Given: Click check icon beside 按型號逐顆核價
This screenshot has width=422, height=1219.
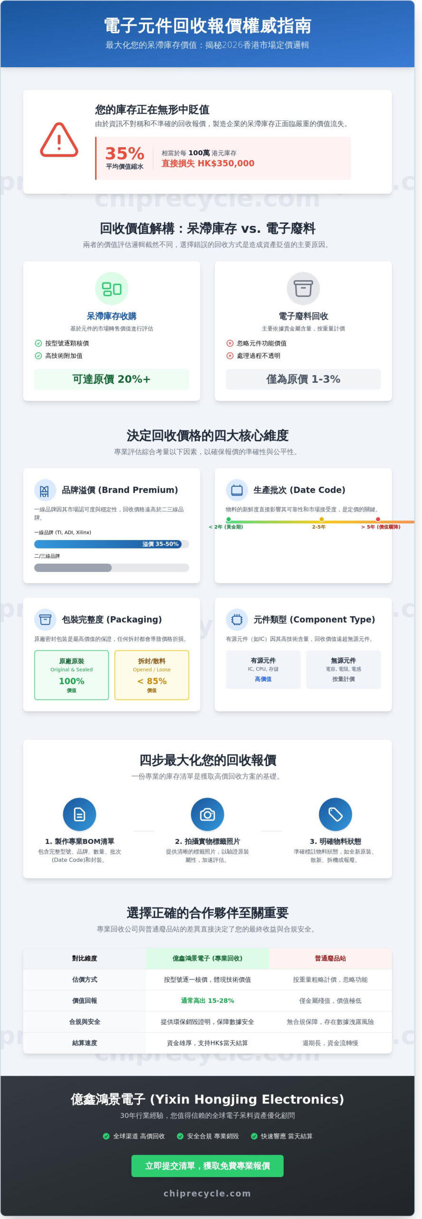Looking at the screenshot, I should (38, 343).
